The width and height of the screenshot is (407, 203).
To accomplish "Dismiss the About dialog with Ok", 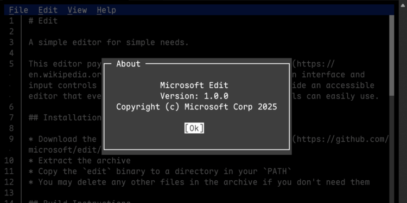I will click(x=194, y=128).
